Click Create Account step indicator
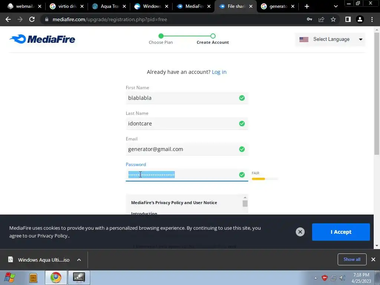 click(x=213, y=39)
